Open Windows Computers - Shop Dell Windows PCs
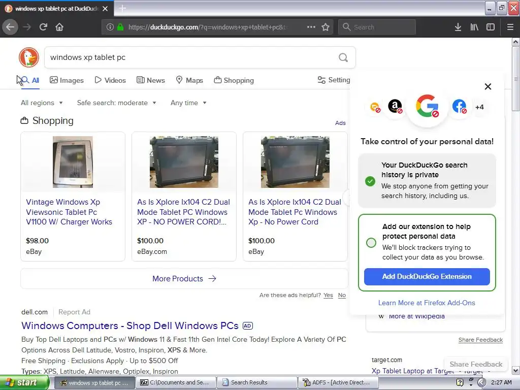Screen dimensions: 520x390 129,326
